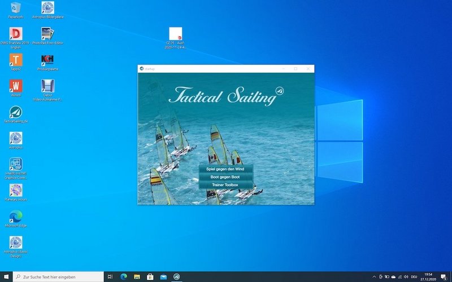Open the notification center icon

coord(444,277)
